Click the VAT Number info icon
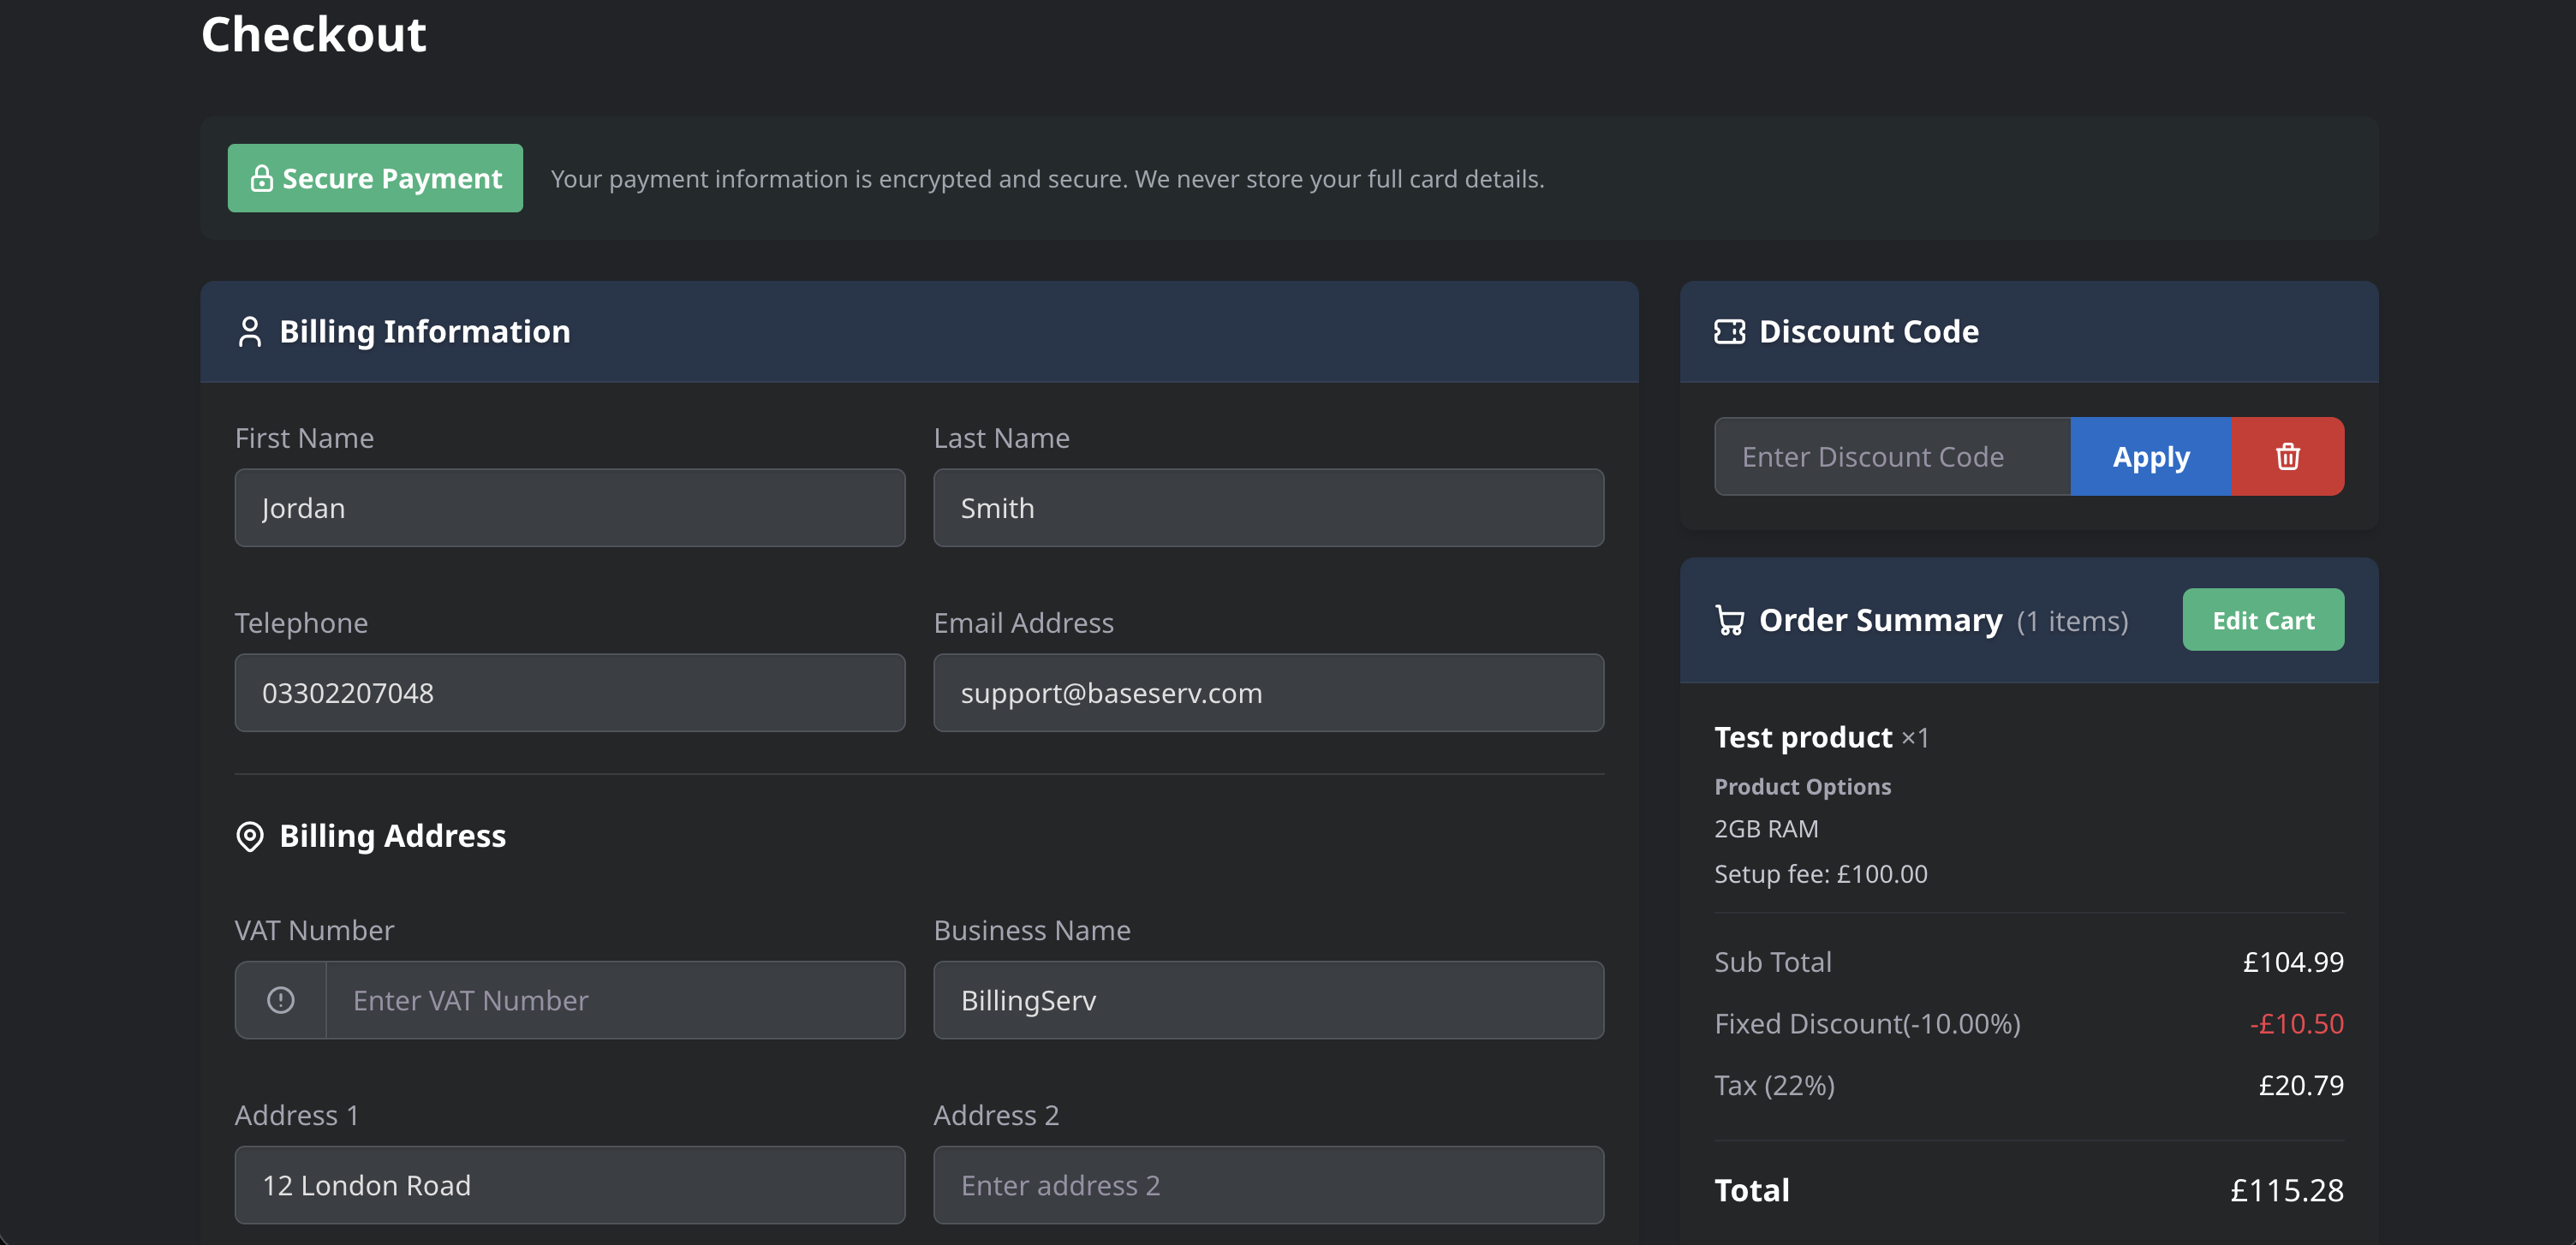The height and width of the screenshot is (1245, 2576). [x=281, y=1000]
